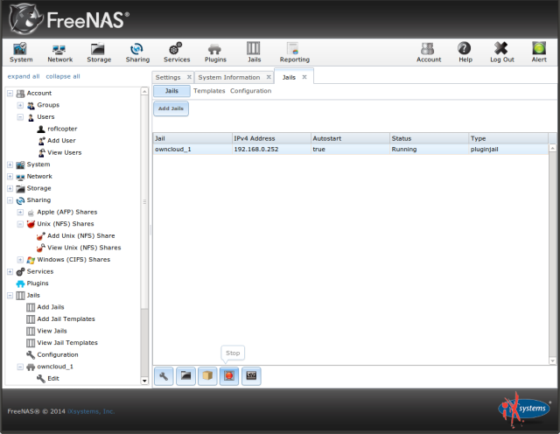
Task: Expand Apple (AFP) Shares node
Action: click(x=20, y=212)
